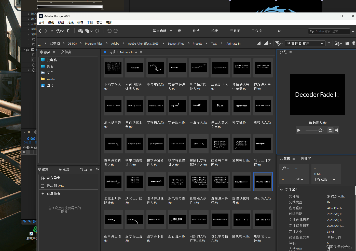Open the content panel menu icon

141,52
